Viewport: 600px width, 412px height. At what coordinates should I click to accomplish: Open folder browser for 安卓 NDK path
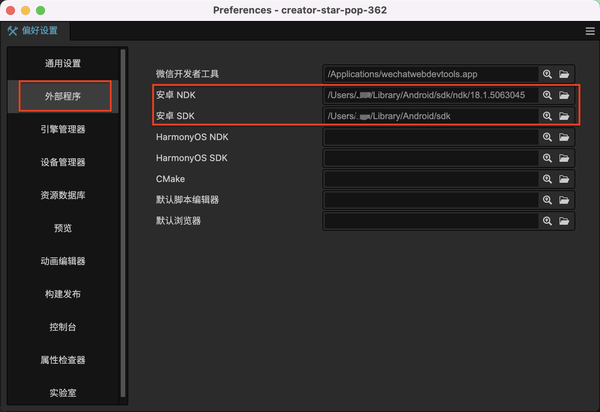[x=565, y=95]
